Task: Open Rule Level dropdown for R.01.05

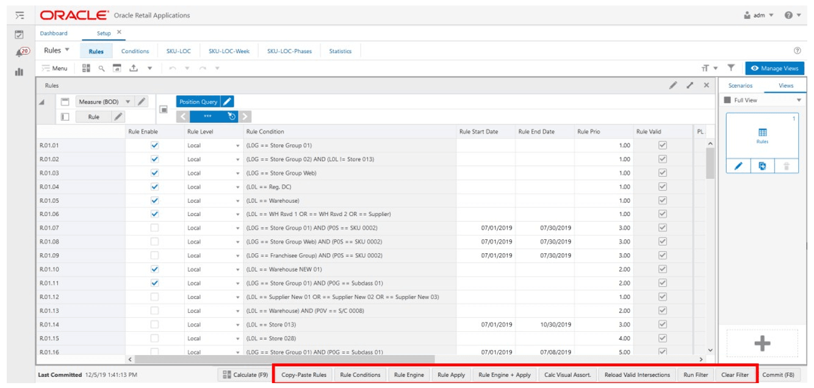Action: [x=237, y=201]
